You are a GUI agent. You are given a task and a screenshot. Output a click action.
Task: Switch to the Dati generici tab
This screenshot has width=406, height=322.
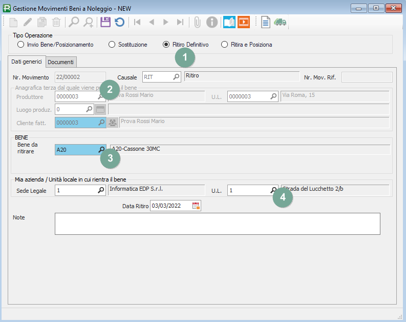[27, 62]
